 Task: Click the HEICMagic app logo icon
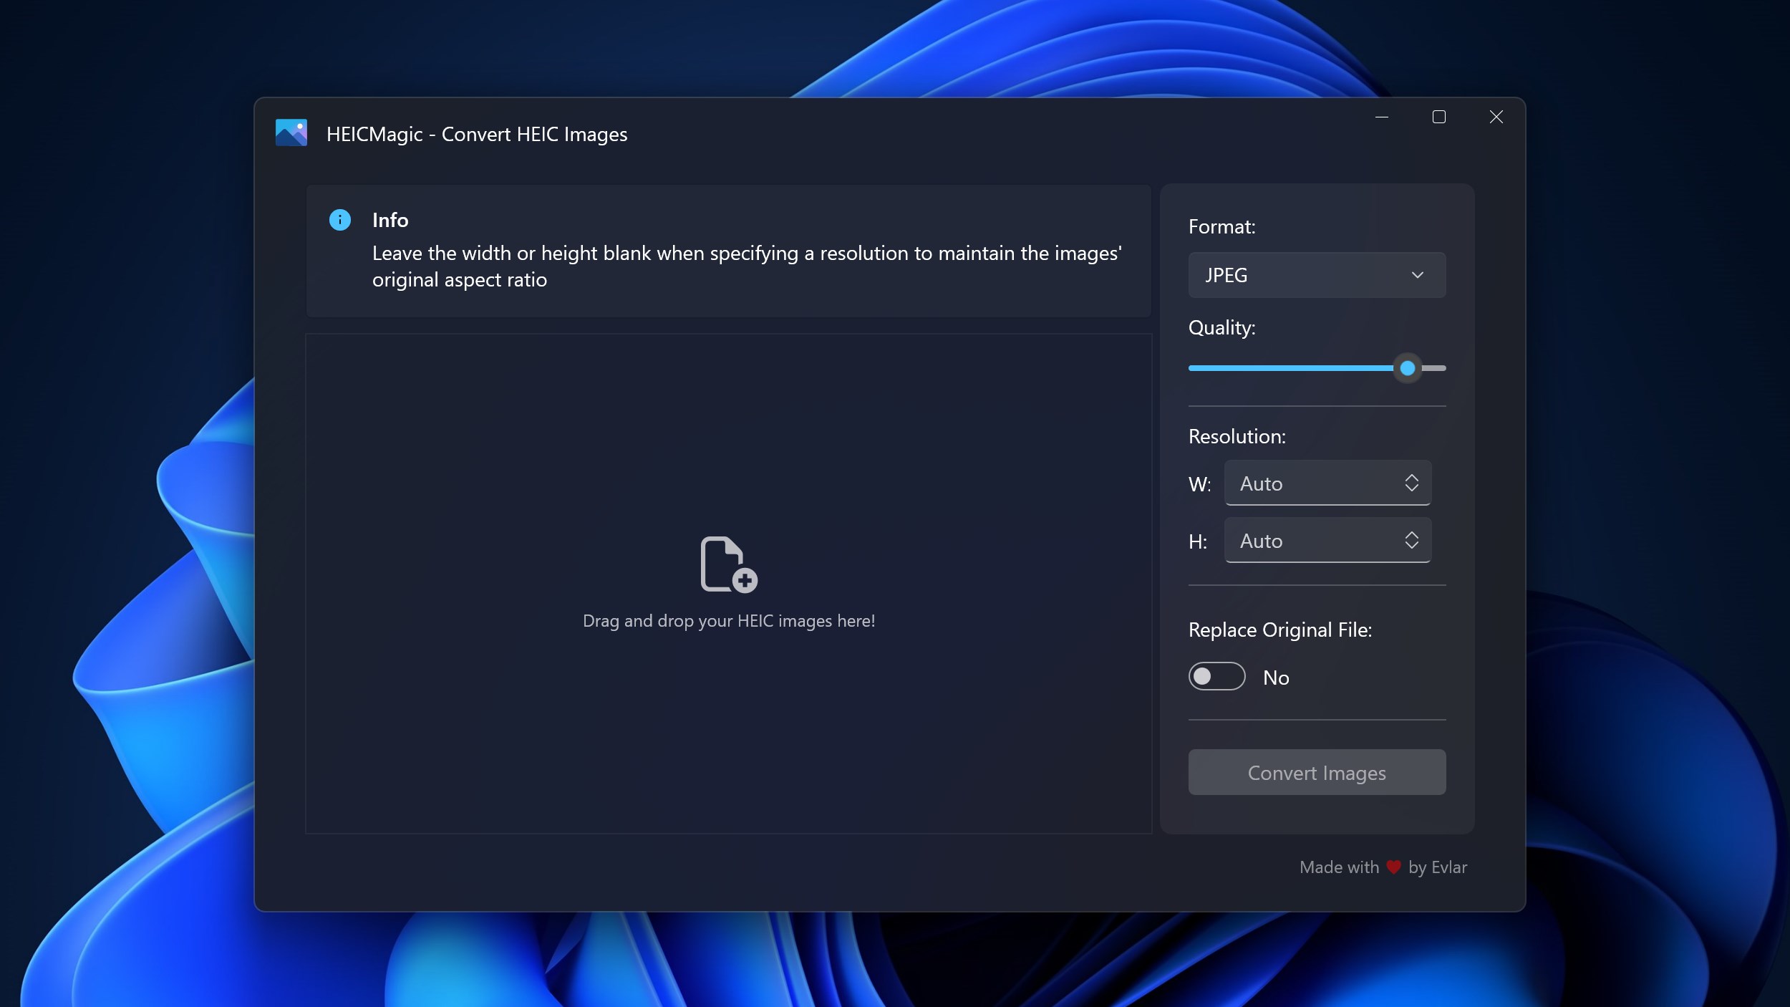tap(291, 132)
